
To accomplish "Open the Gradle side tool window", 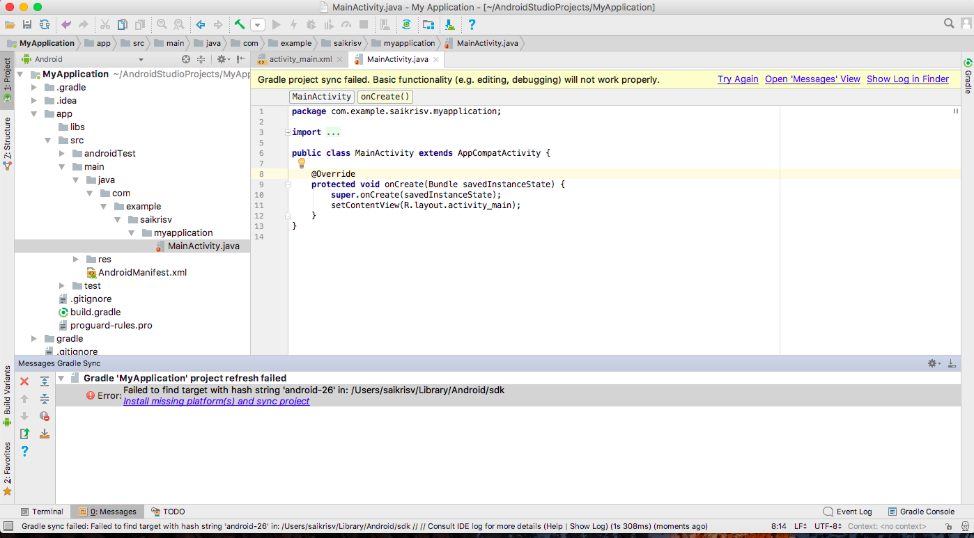I will [x=968, y=77].
